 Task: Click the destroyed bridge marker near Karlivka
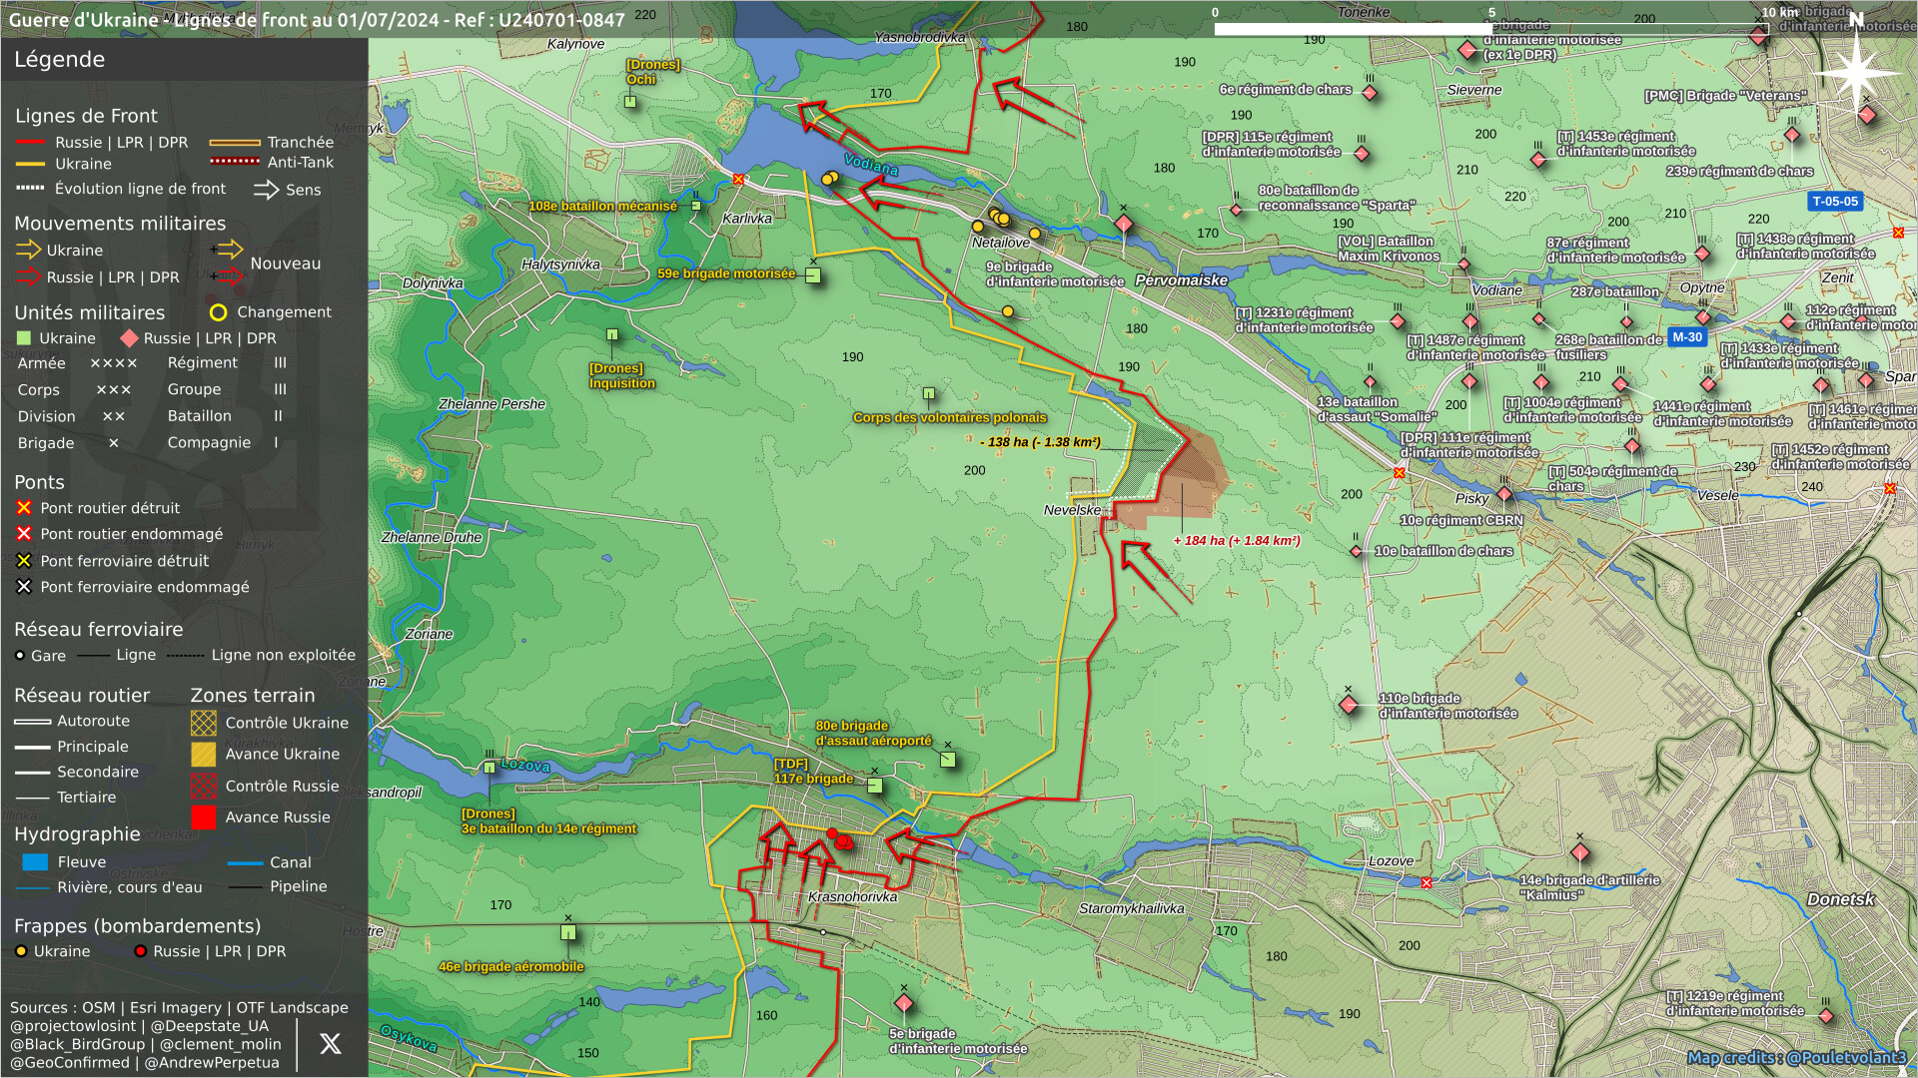click(738, 180)
